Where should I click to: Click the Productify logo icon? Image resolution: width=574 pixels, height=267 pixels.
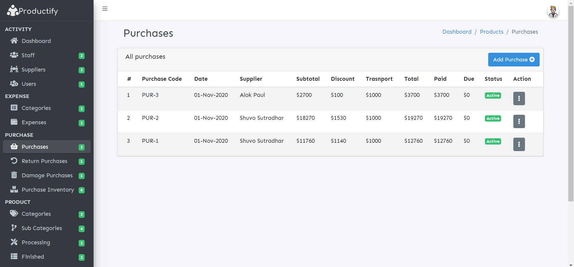coord(13,10)
